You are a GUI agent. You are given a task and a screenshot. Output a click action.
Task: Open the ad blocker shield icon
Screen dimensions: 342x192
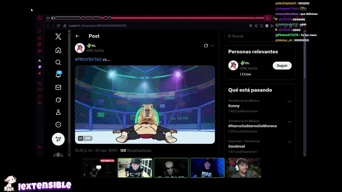267,26
